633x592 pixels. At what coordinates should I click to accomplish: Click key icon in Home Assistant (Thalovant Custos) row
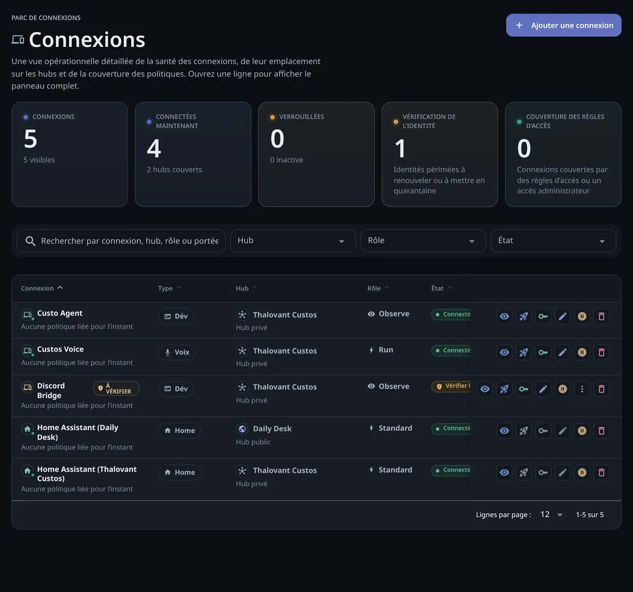(x=543, y=472)
